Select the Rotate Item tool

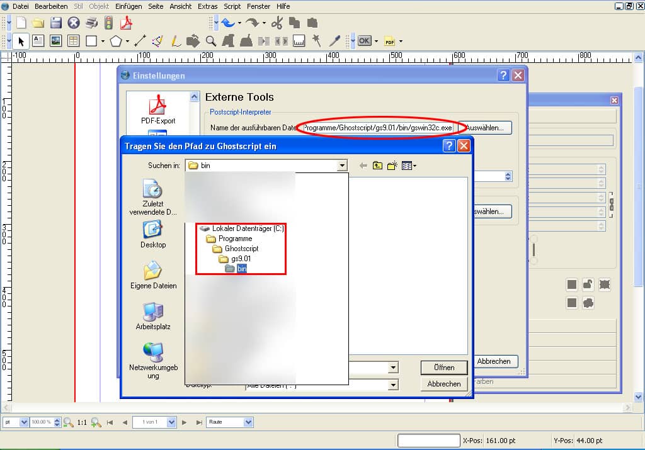point(194,40)
